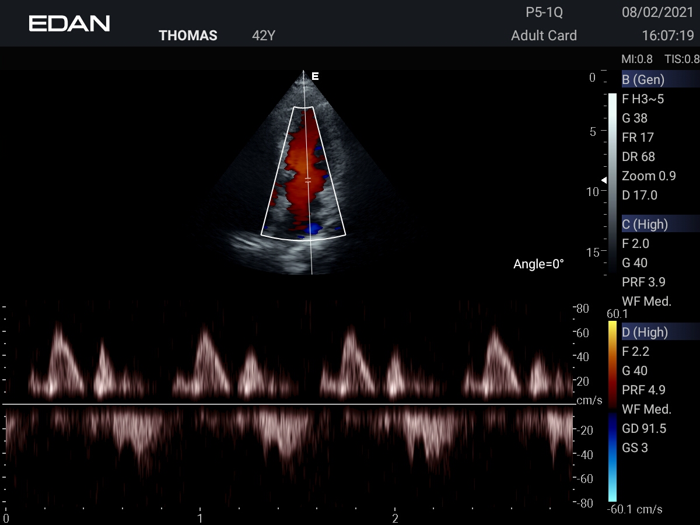This screenshot has height=525, width=700.
Task: Click the Zoom 0.9 parameter
Action: click(649, 176)
